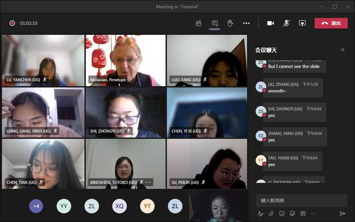Open more messaging extensions in chat

[x=314, y=214]
